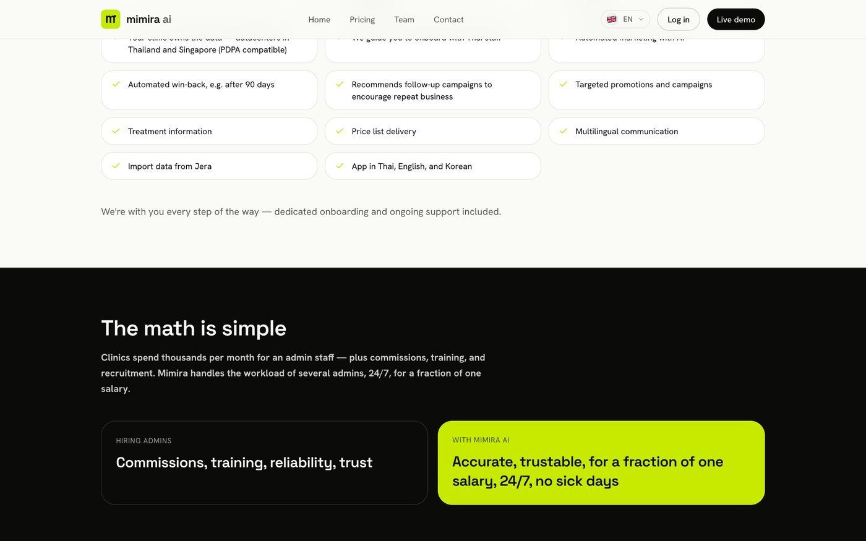Click the UK flag language icon
The height and width of the screenshot is (541, 866).
[612, 19]
